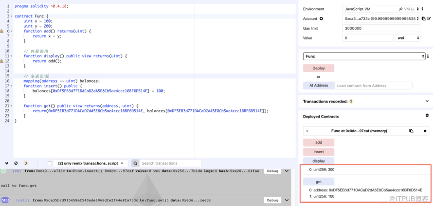Screen dimensions: 433x206
Task: Click the add new account plus icon
Action: [321, 19]
